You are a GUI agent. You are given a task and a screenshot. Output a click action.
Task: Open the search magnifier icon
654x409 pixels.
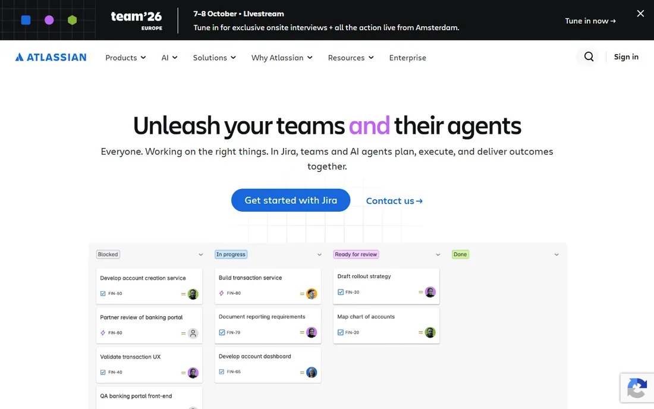pos(589,56)
